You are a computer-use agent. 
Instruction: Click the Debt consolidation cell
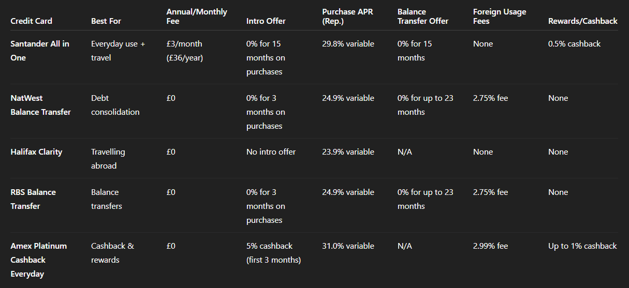[115, 105]
